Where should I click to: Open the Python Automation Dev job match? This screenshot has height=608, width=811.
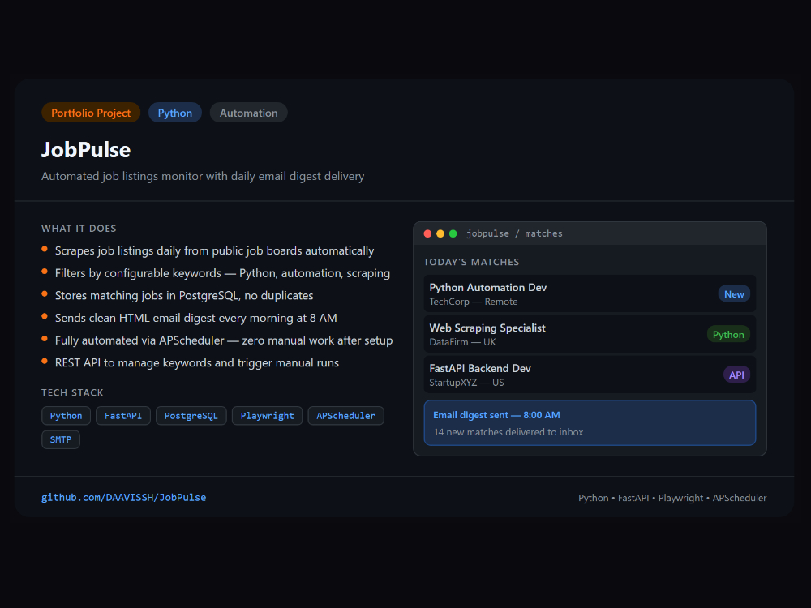[x=568, y=294]
